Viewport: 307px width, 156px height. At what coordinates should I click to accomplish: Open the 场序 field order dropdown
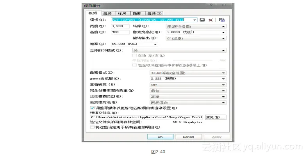click(x=196, y=27)
